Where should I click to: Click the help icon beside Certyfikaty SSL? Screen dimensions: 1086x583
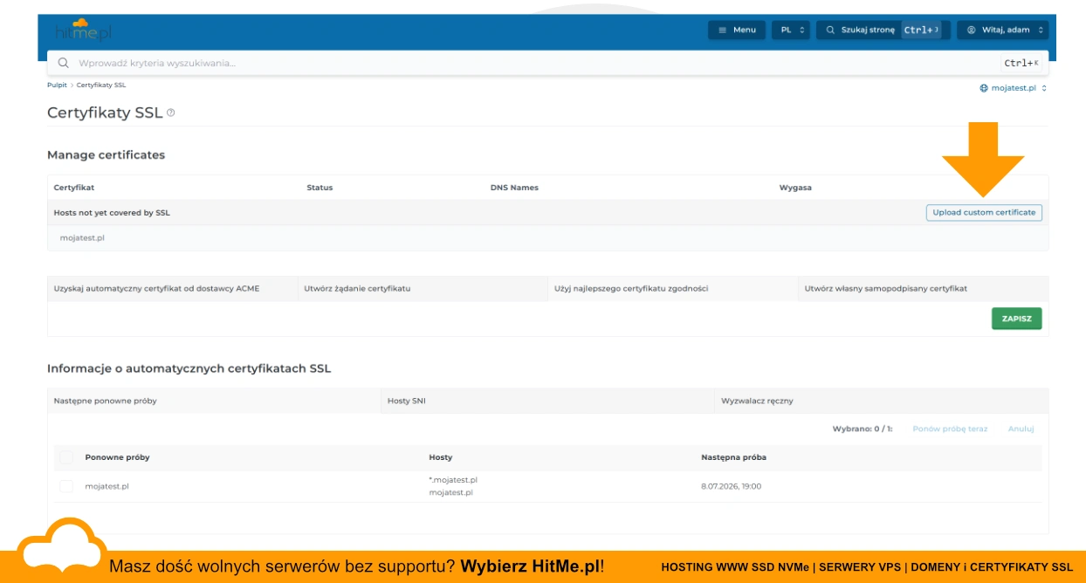tap(171, 113)
